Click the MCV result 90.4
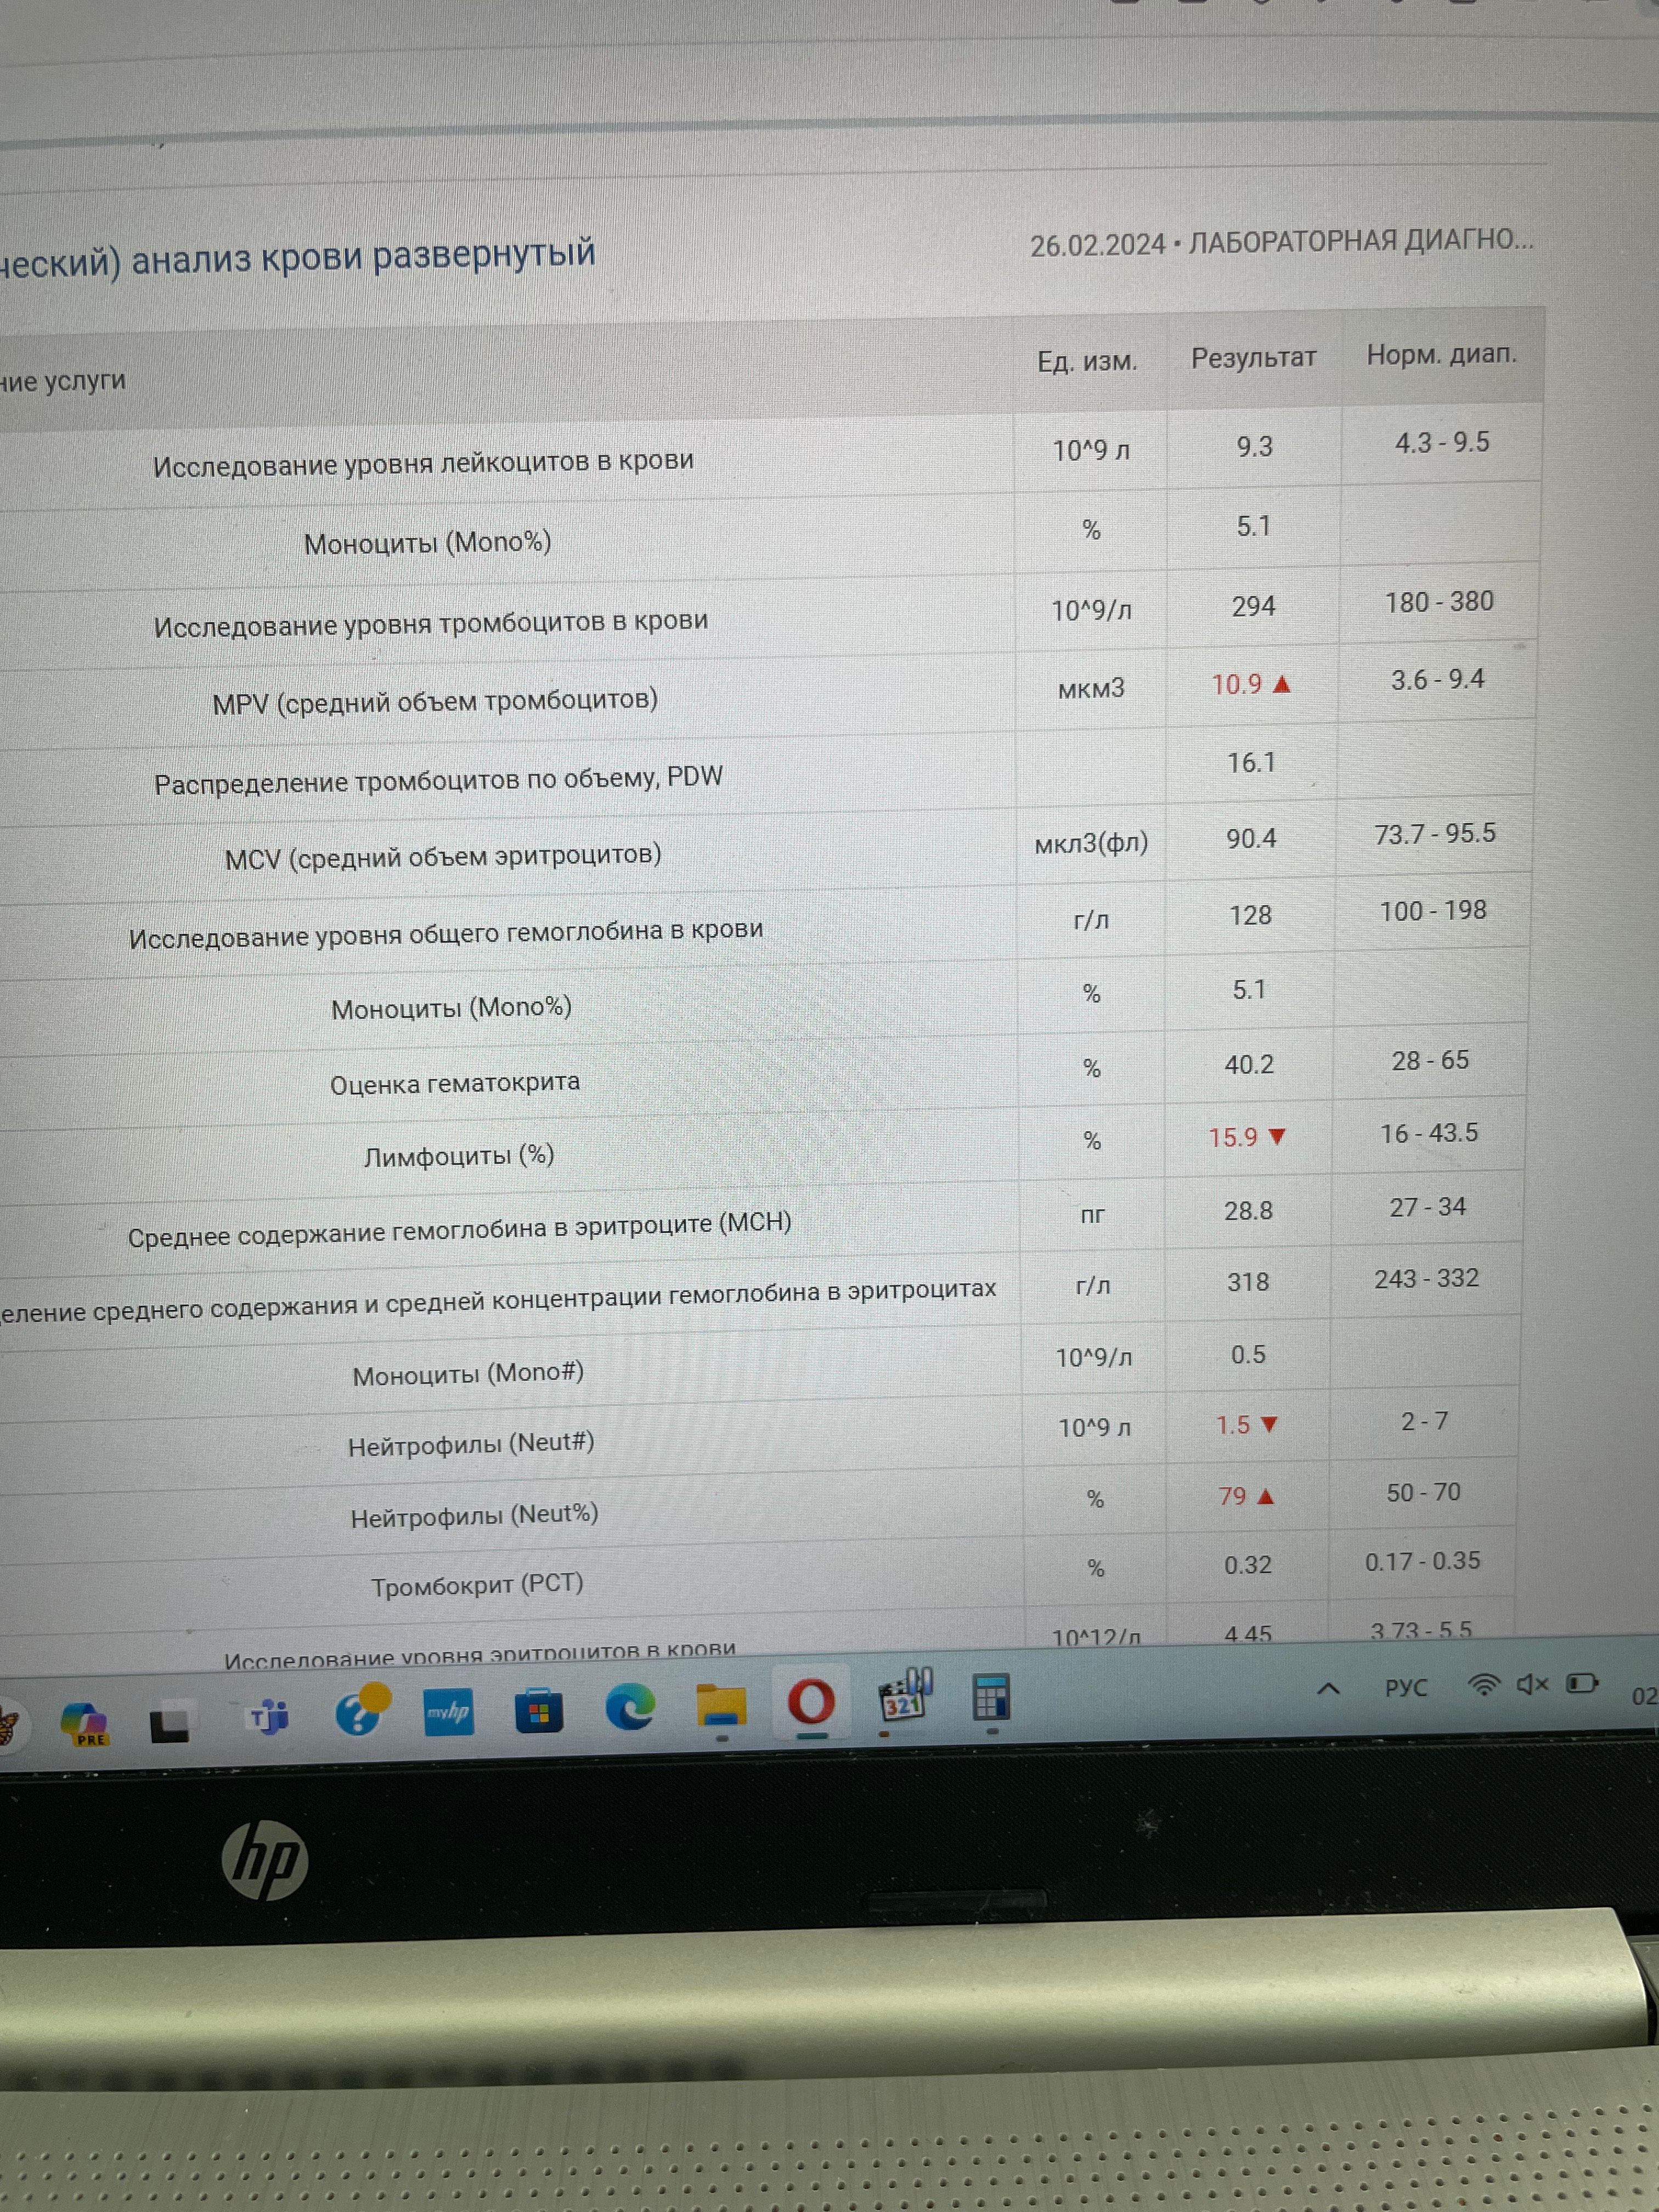The image size is (1659, 2212). [1251, 838]
